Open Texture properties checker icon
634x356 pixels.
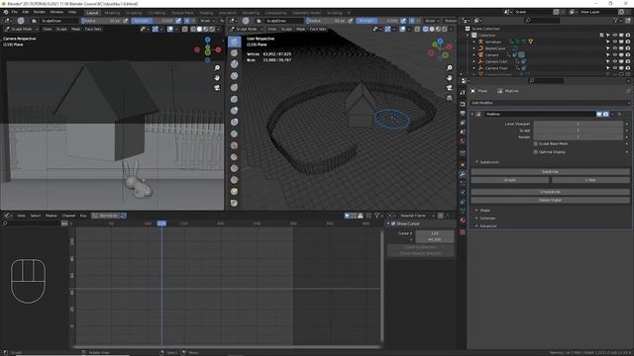463,232
